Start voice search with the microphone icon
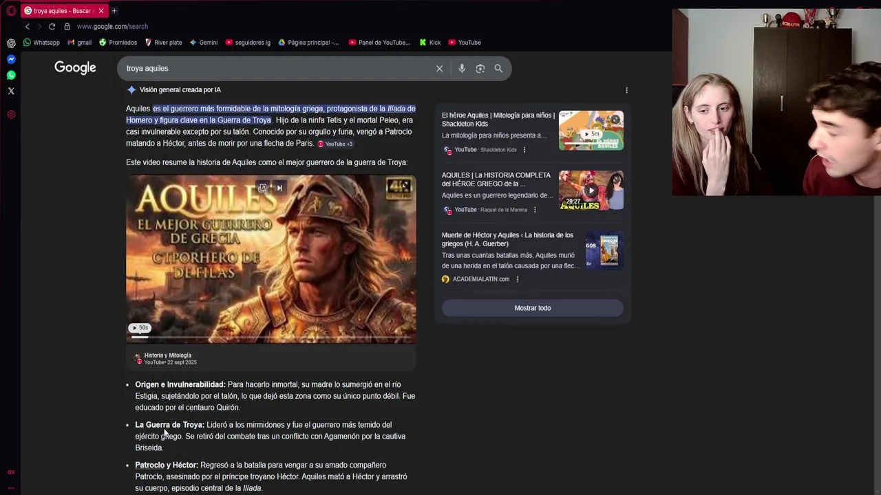 [x=462, y=68]
